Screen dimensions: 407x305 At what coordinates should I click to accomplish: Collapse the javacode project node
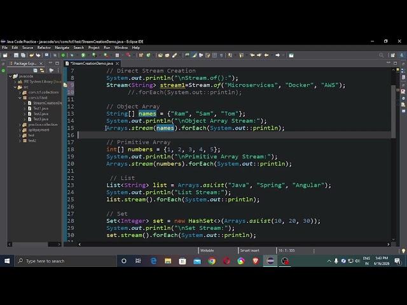click(x=10, y=76)
